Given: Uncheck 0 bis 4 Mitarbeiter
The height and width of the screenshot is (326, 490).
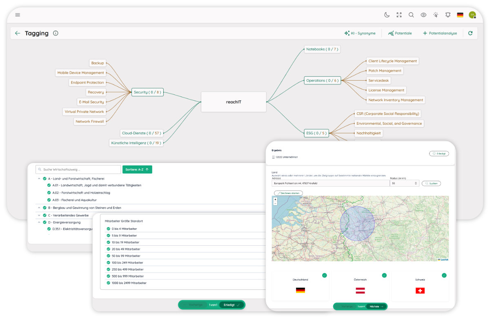Looking at the screenshot, I should point(109,229).
